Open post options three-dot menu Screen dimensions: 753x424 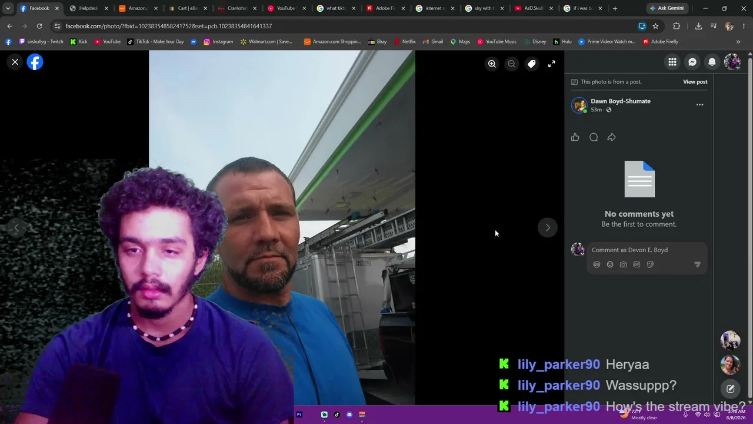699,105
